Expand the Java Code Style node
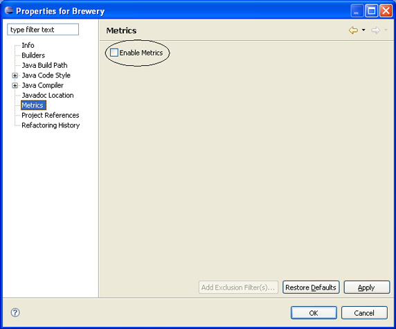Image resolution: width=396 pixels, height=329 pixels. point(15,75)
